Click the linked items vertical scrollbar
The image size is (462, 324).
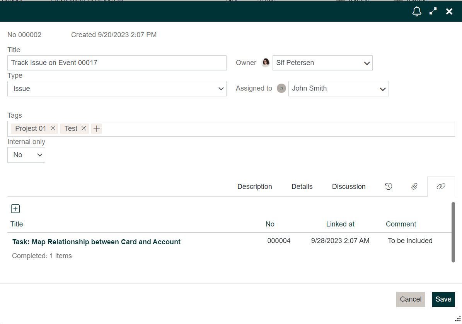(453, 232)
